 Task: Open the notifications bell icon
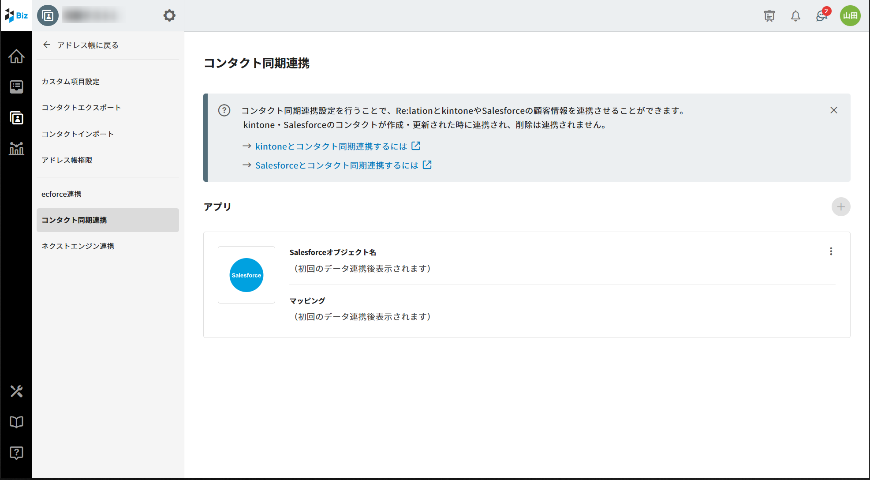pos(795,16)
